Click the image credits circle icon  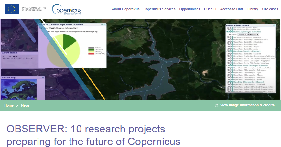pos(216,105)
